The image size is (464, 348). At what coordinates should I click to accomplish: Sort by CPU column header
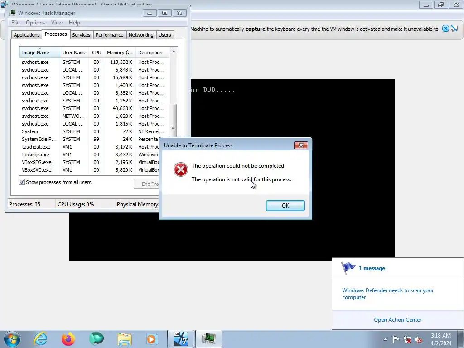(x=97, y=53)
